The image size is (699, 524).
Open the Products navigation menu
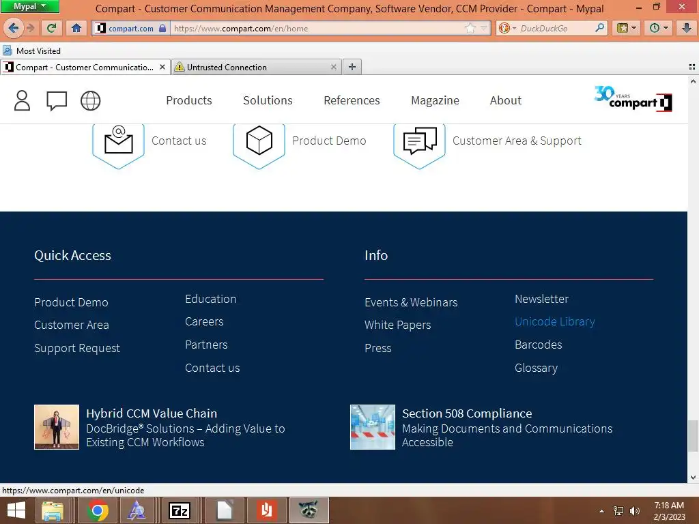[x=189, y=100]
